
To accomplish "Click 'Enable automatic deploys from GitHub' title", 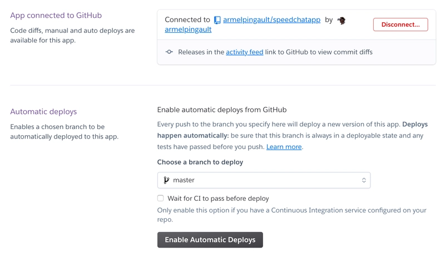I will click(x=222, y=110).
